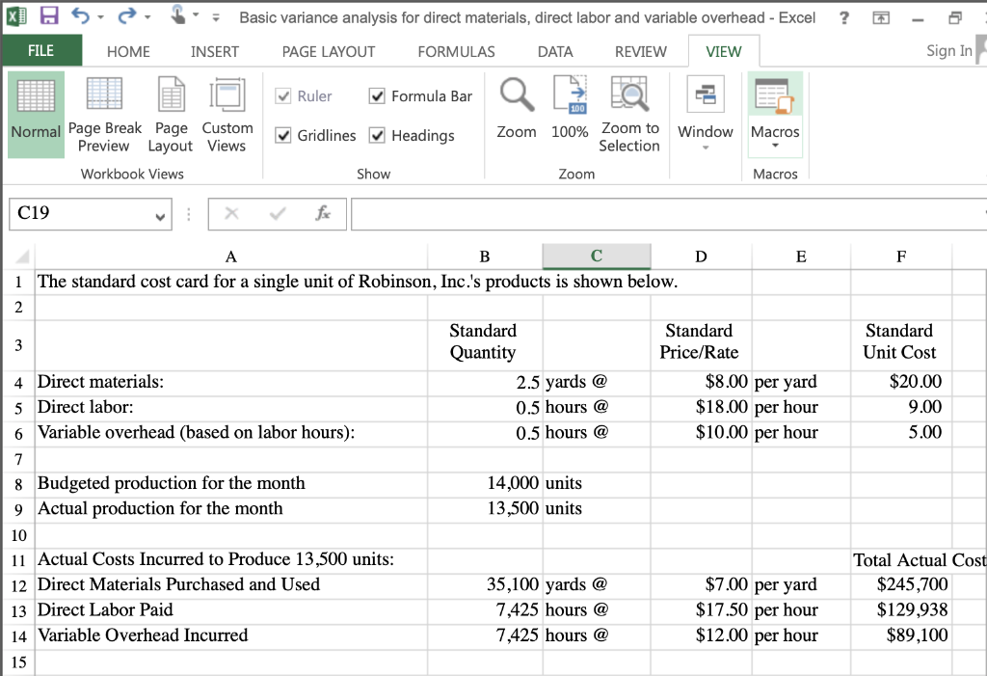Open Page Break Preview view
987x676 pixels.
(x=104, y=114)
